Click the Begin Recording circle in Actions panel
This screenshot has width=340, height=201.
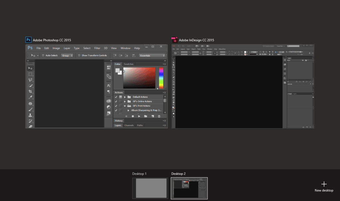coord(133,116)
